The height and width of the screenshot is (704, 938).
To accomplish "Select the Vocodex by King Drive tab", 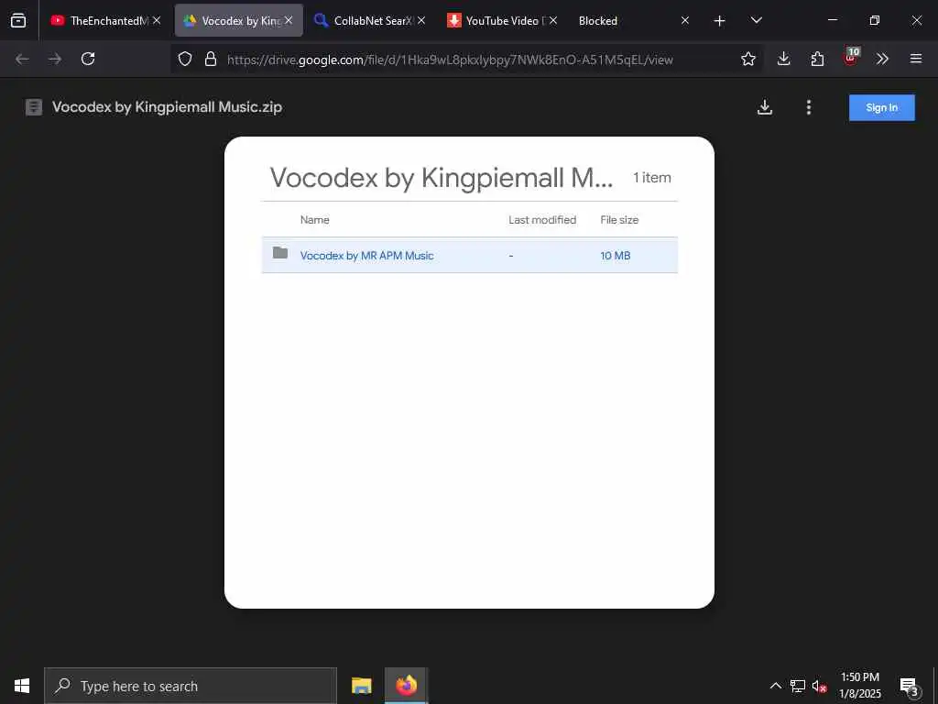I will click(x=239, y=20).
